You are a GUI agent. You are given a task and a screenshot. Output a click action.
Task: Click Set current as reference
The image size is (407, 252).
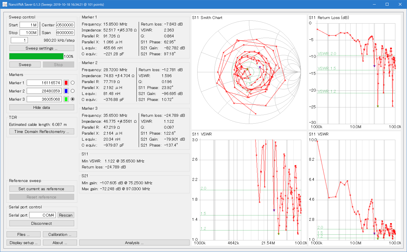point(42,189)
